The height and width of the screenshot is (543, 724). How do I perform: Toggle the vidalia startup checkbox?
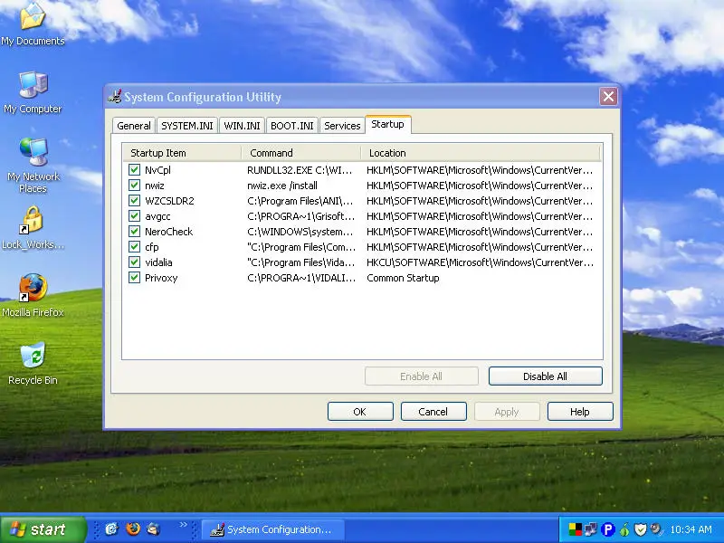point(134,262)
